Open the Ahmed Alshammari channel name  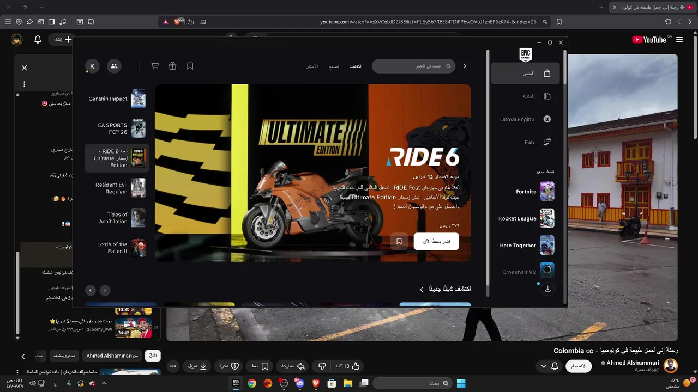[633, 363]
